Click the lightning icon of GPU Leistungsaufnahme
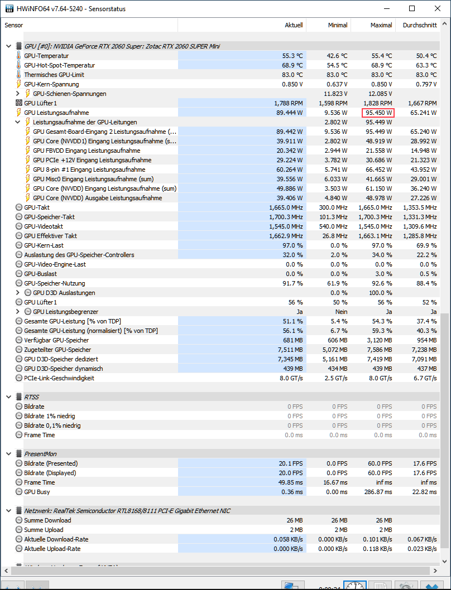Screen dimensions: 451x590 click(19, 113)
